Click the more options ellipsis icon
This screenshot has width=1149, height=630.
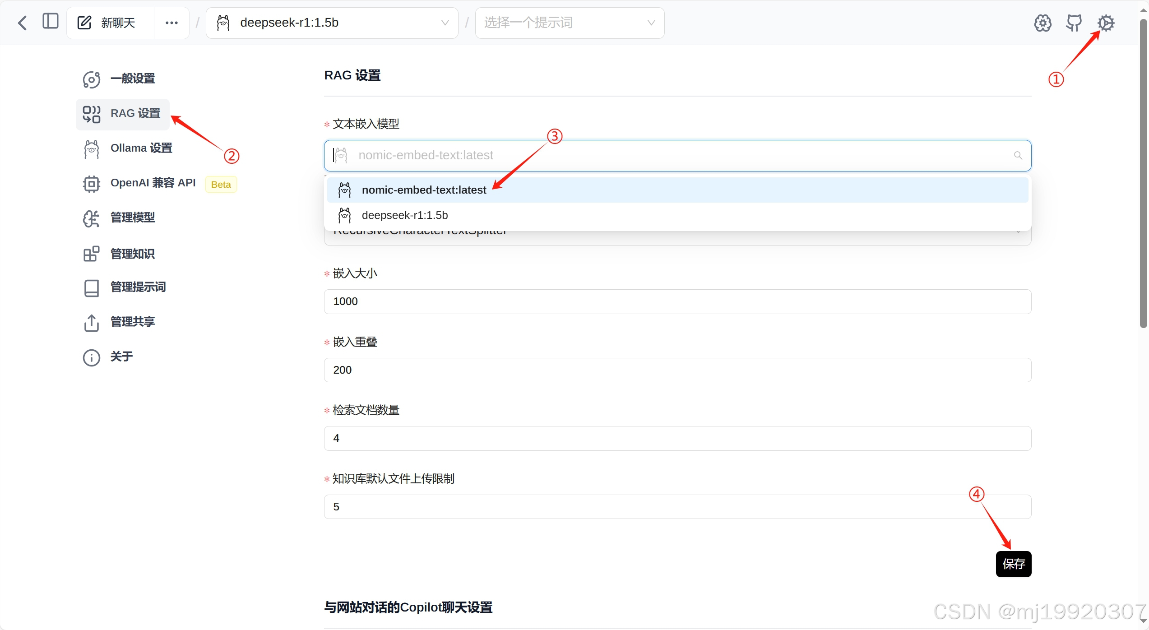[x=171, y=23]
